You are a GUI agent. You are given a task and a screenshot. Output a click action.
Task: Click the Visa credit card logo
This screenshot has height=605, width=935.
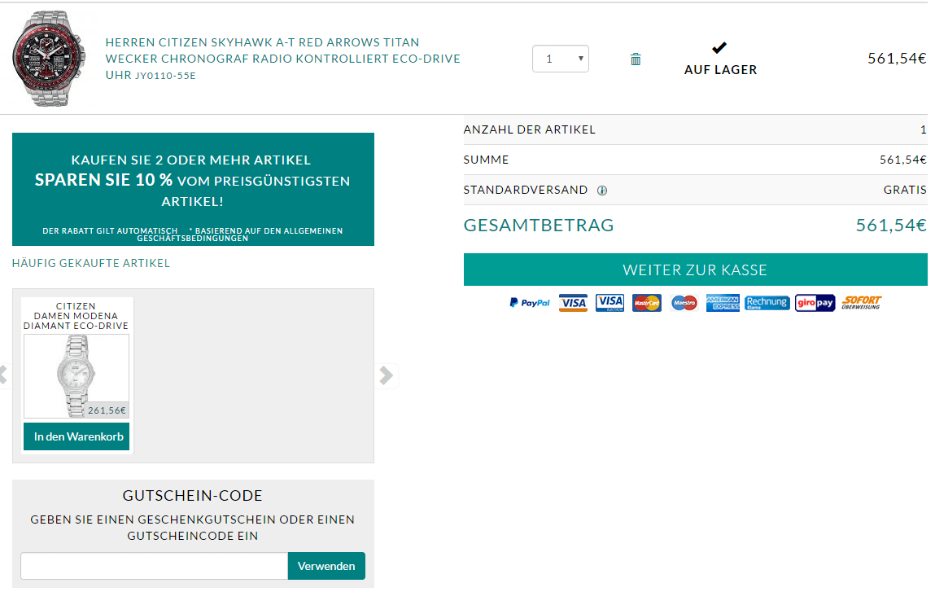click(573, 303)
